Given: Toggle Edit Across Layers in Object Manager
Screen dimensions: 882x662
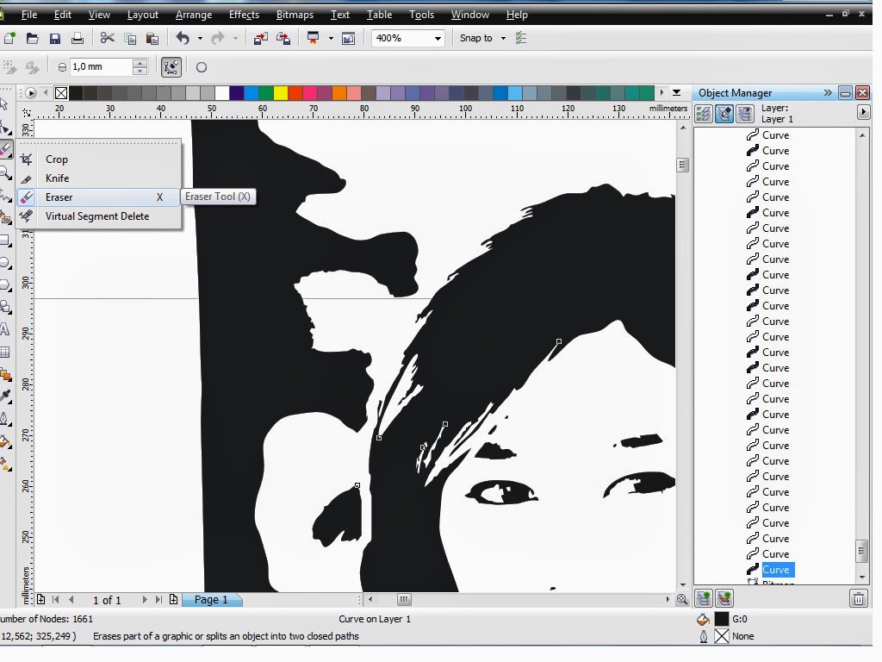Looking at the screenshot, I should 724,113.
